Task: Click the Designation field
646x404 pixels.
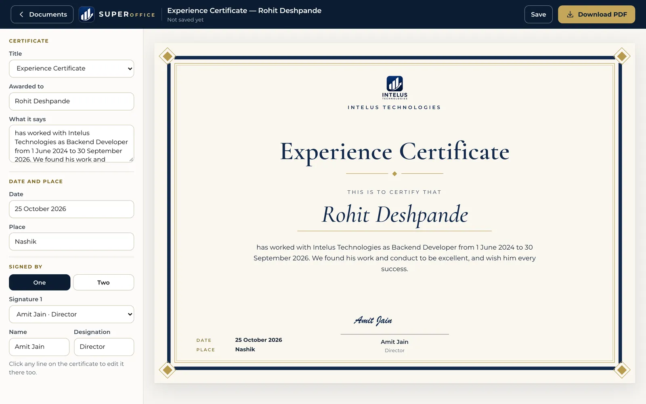Action: tap(104, 347)
